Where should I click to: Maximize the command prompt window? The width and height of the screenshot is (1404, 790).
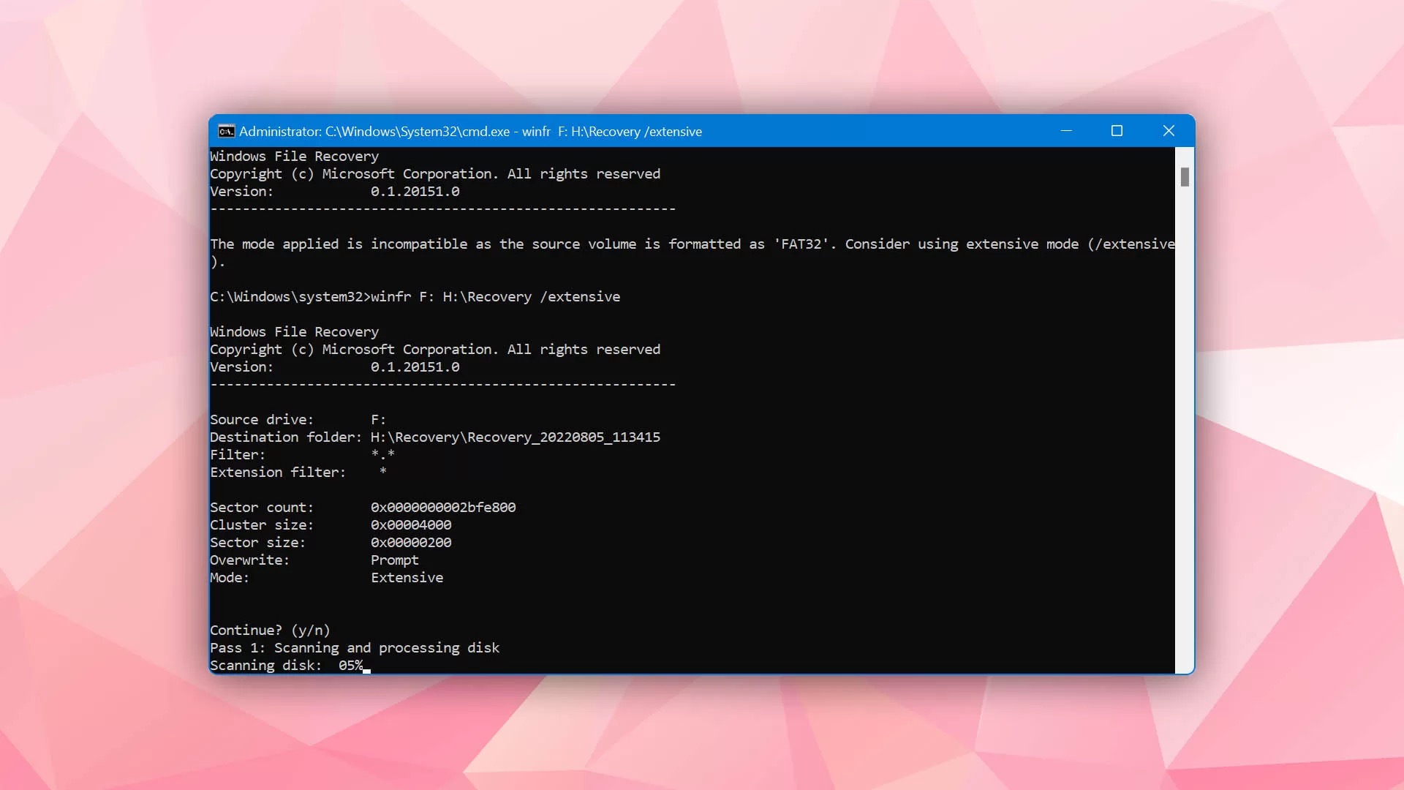click(x=1117, y=131)
